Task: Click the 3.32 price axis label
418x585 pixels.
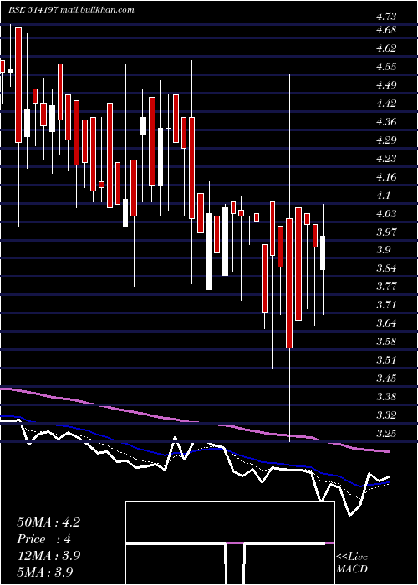Action: tap(386, 415)
